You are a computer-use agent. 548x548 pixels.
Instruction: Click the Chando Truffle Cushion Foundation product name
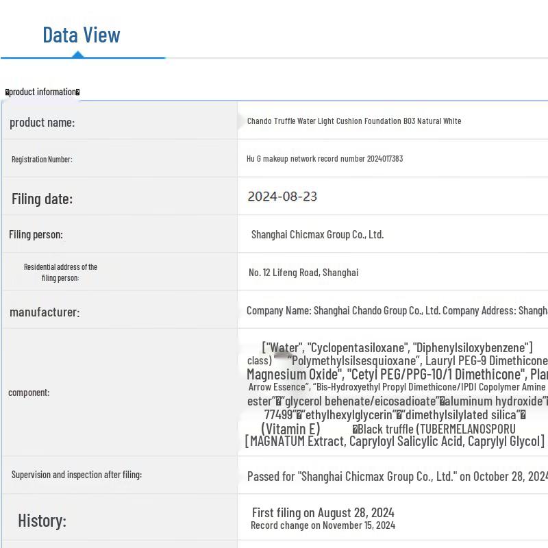[353, 121]
